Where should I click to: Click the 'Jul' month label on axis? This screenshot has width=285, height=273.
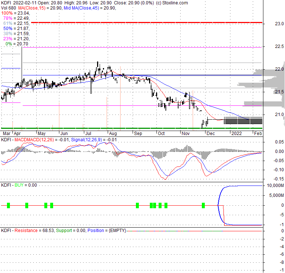[88, 134]
